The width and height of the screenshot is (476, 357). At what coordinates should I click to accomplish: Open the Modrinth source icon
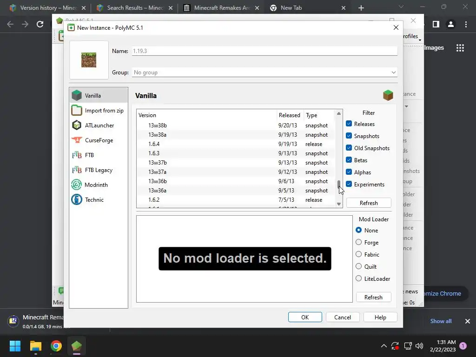pos(77,185)
